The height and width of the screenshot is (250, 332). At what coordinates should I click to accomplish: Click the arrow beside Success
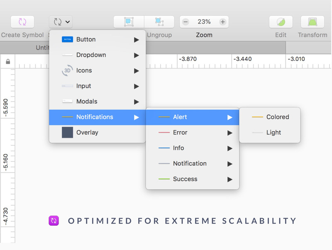coord(230,180)
